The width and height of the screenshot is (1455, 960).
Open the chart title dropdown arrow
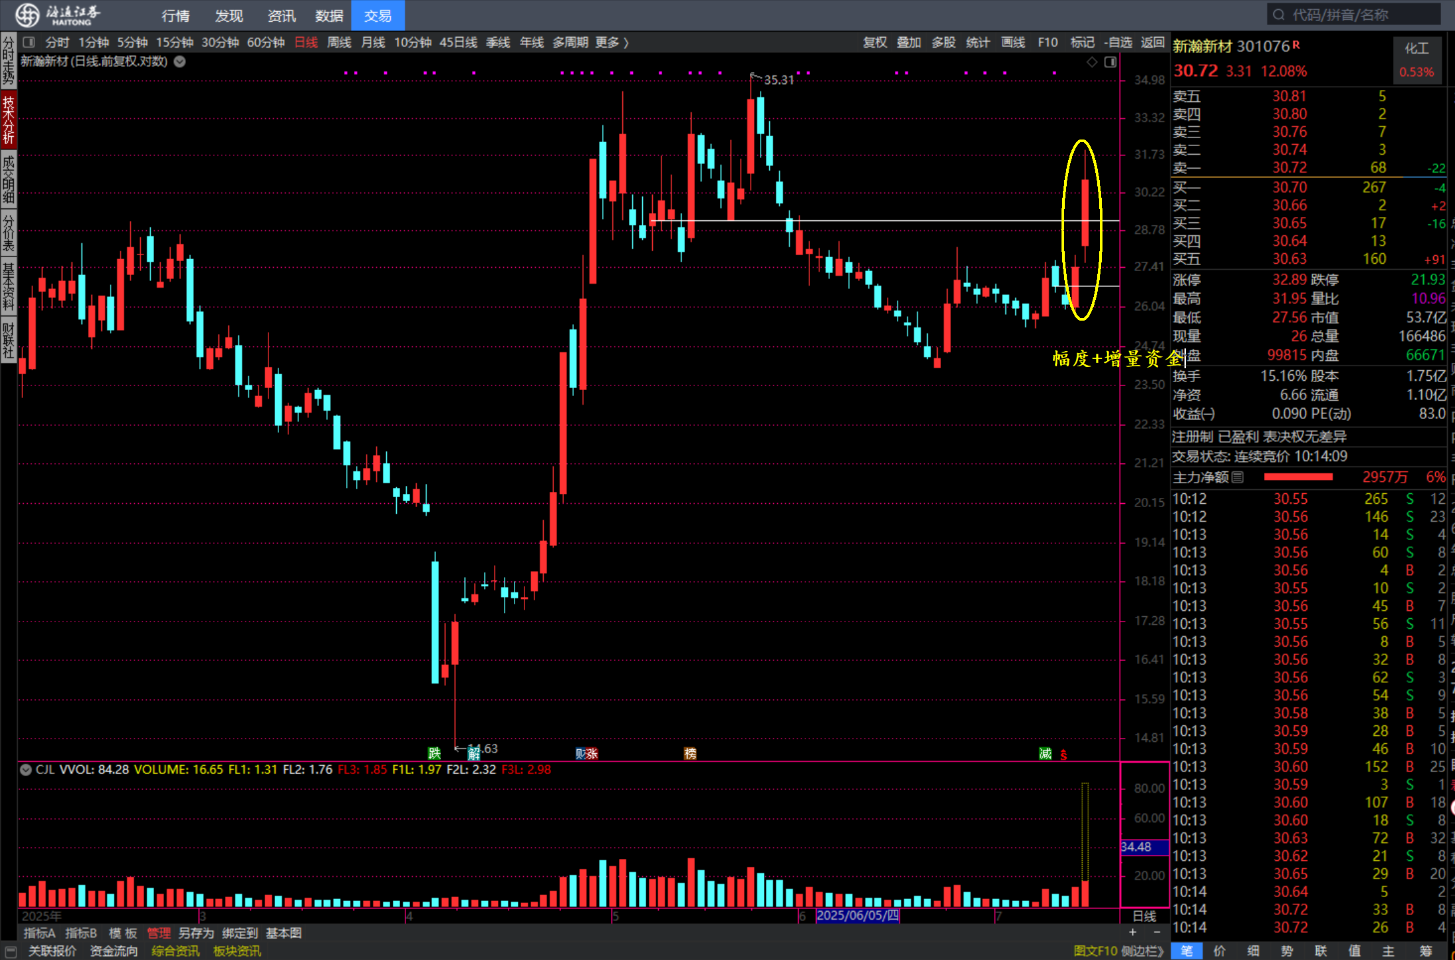180,61
